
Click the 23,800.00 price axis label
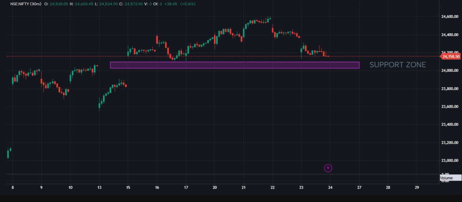point(450,89)
